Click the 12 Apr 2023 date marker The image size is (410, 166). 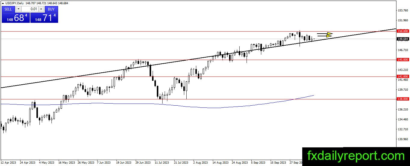coord(9,163)
